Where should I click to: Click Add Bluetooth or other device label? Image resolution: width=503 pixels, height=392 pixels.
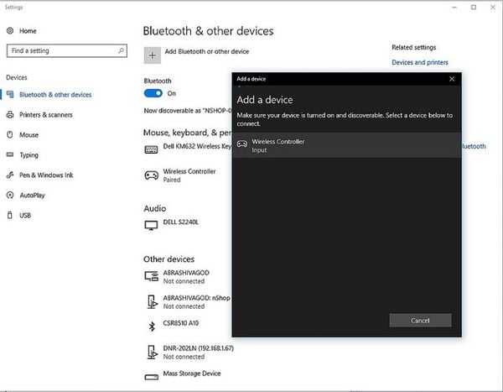(207, 51)
